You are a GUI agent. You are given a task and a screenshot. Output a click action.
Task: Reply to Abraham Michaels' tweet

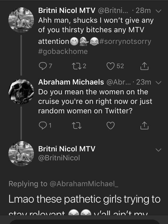tap(45, 125)
